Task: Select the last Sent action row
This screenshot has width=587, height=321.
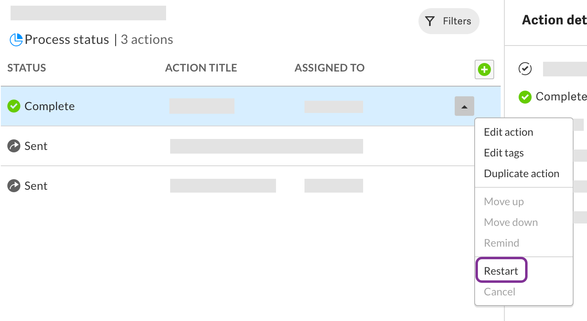Action: click(x=238, y=186)
